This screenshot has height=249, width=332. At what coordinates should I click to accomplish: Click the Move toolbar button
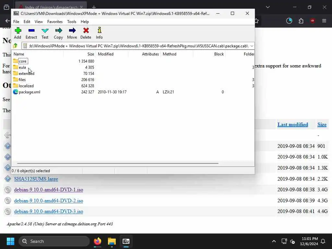72,33
